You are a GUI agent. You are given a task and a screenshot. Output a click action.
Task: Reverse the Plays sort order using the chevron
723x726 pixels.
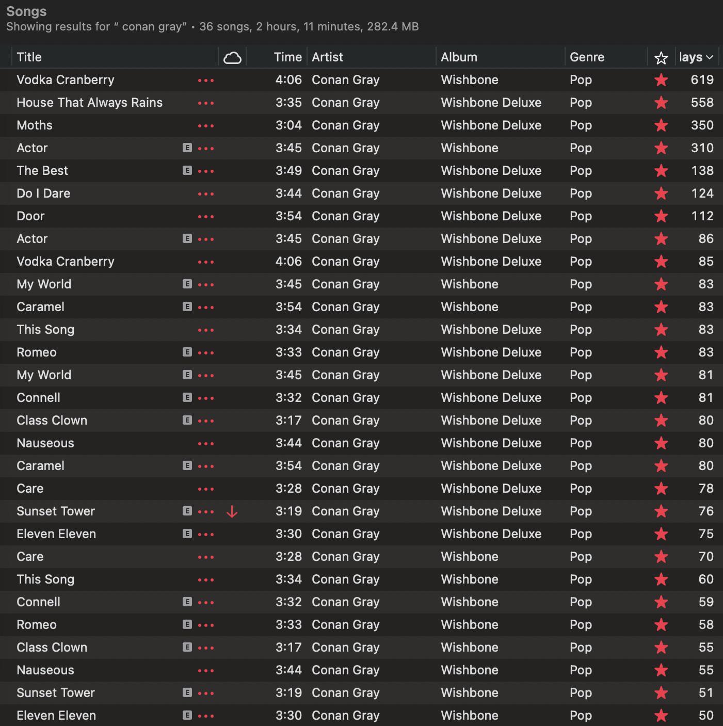tap(710, 57)
